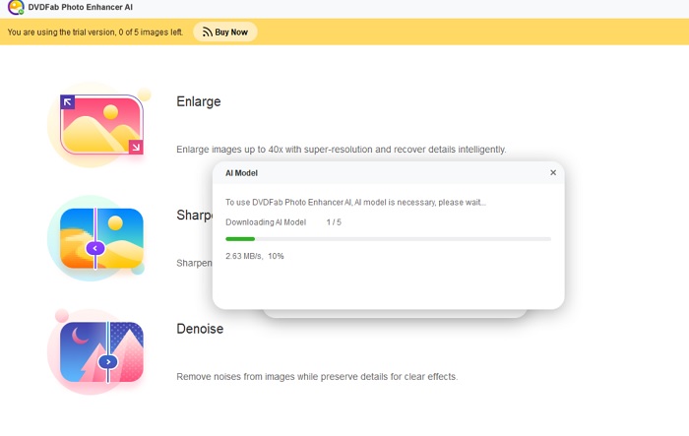The image size is (689, 436).
Task: Click the Enlarge description about 40x super-resolution
Action: [x=341, y=150]
